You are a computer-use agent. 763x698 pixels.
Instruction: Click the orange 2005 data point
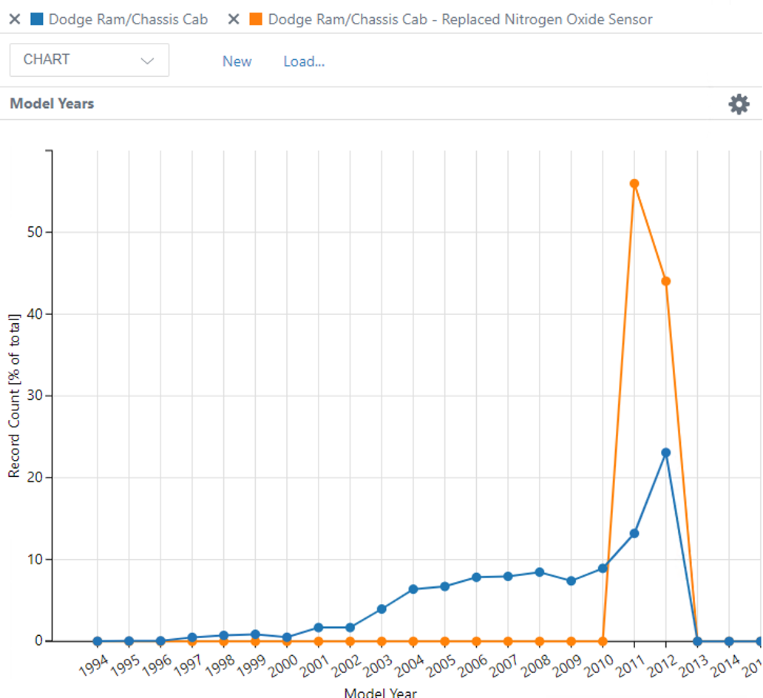click(445, 642)
